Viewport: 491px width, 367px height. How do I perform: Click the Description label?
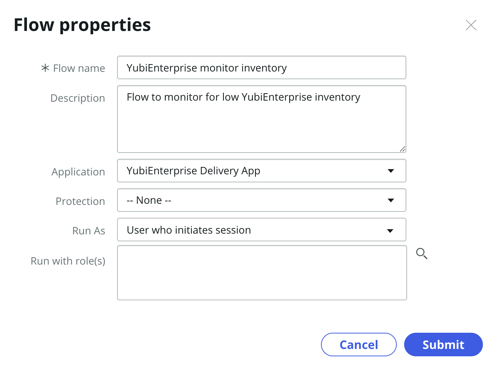[78, 98]
